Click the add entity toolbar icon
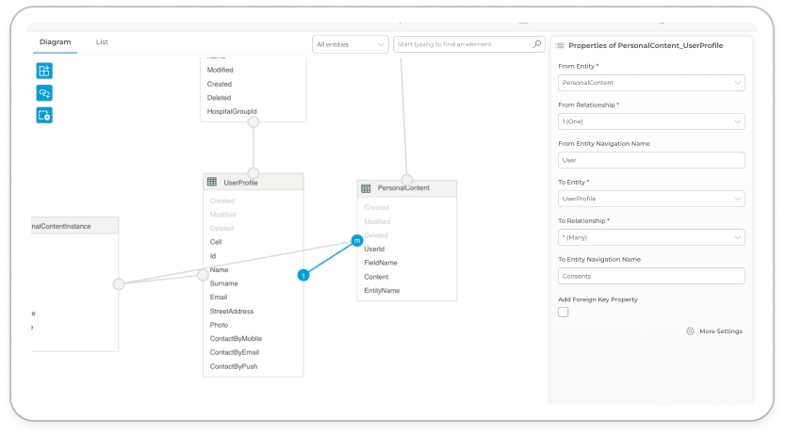 point(44,71)
